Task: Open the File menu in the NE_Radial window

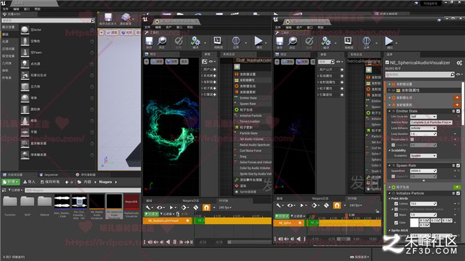Action: pyautogui.click(x=148, y=27)
